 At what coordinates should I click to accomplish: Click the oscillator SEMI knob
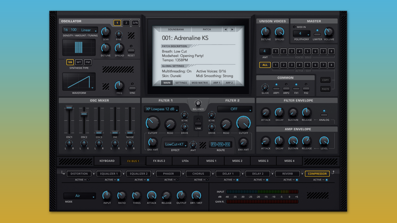tap(105, 32)
